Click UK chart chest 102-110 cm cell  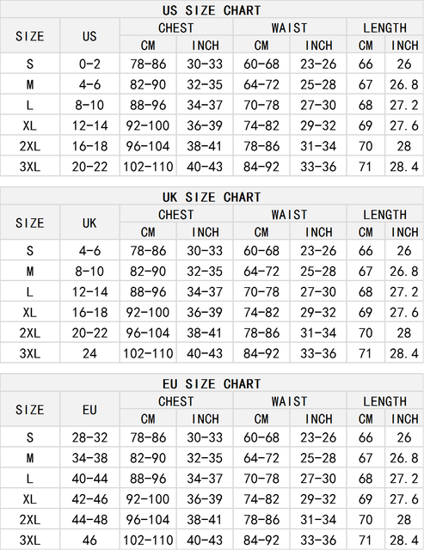tap(148, 353)
